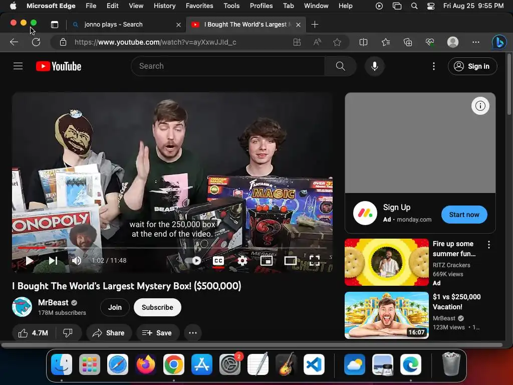The width and height of the screenshot is (513, 385).
Task: Launch Visual Studio Code from dock
Action: (314, 364)
